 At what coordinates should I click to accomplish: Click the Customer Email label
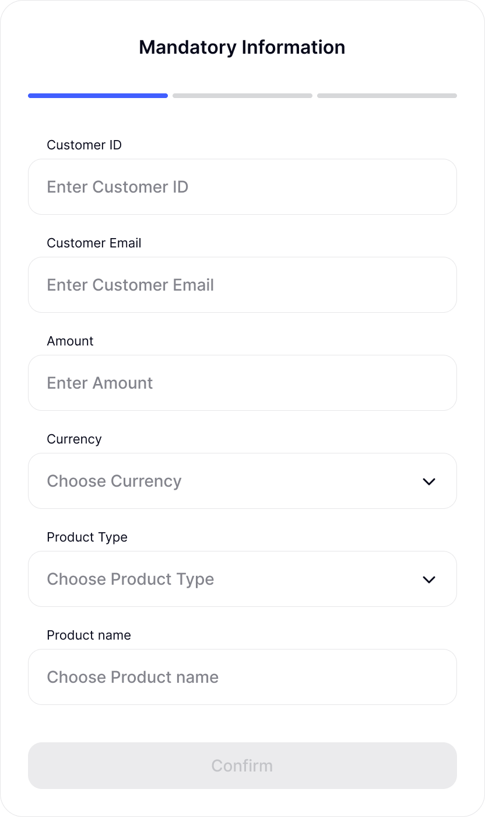point(94,243)
